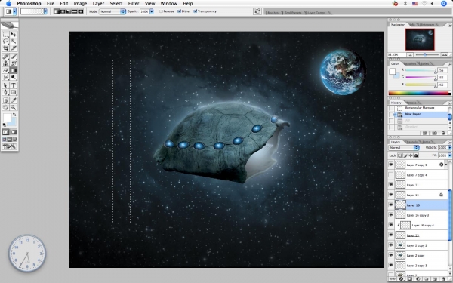Select the Move tool

[x=14, y=35]
